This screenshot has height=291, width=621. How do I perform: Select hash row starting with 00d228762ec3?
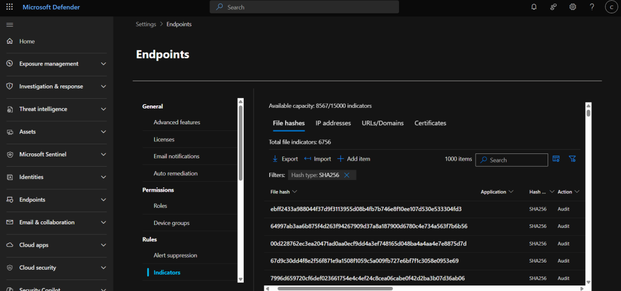(x=425, y=244)
